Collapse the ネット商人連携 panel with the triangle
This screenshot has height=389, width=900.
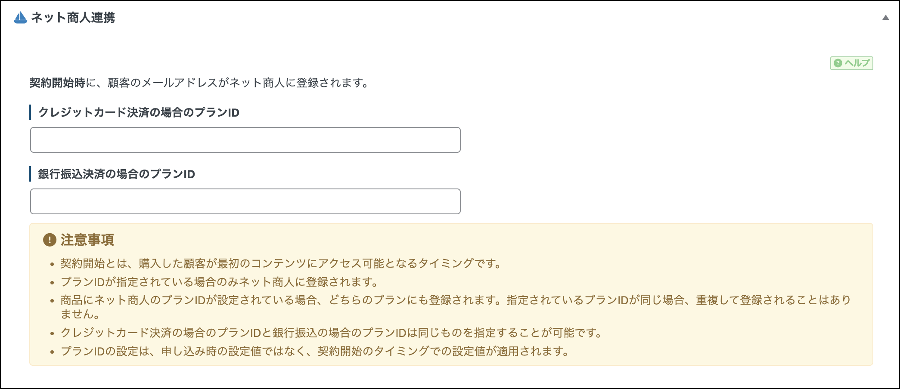[885, 18]
